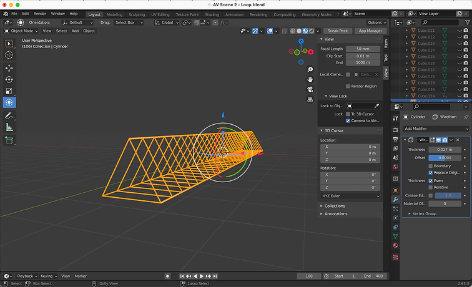Viewport: 472px width, 287px height.
Task: Play the animation forward
Action: (x=202, y=276)
